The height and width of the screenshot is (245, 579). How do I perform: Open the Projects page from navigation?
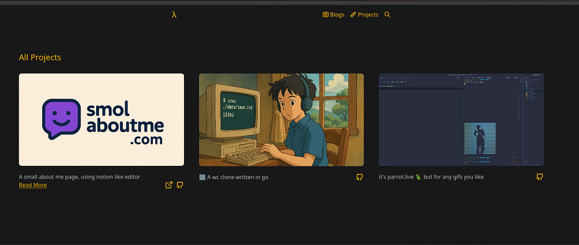[364, 15]
